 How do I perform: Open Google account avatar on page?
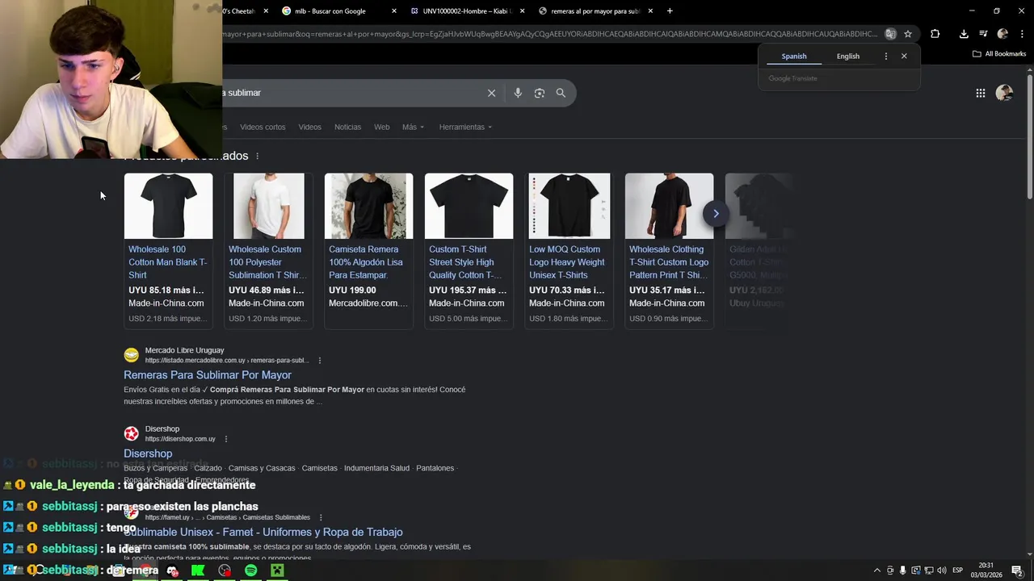[x=1004, y=93]
